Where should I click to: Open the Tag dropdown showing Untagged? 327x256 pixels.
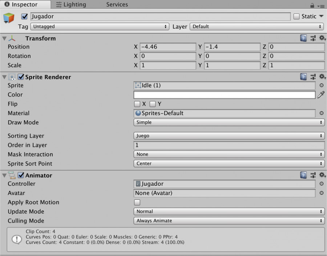click(x=100, y=26)
